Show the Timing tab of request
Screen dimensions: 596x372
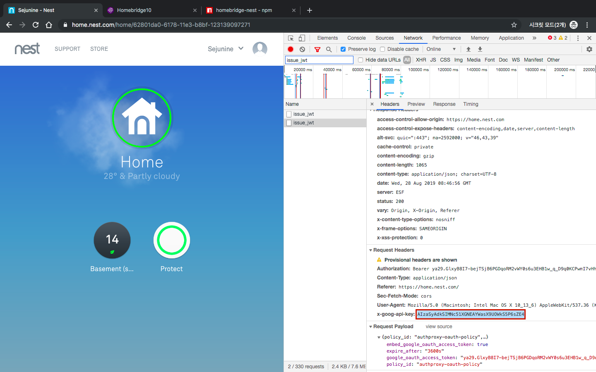(x=471, y=104)
